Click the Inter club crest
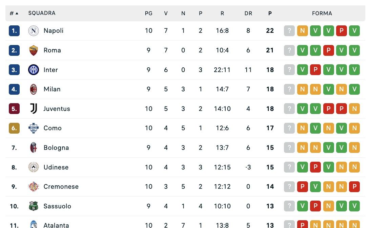370x228 pixels. [x=34, y=70]
